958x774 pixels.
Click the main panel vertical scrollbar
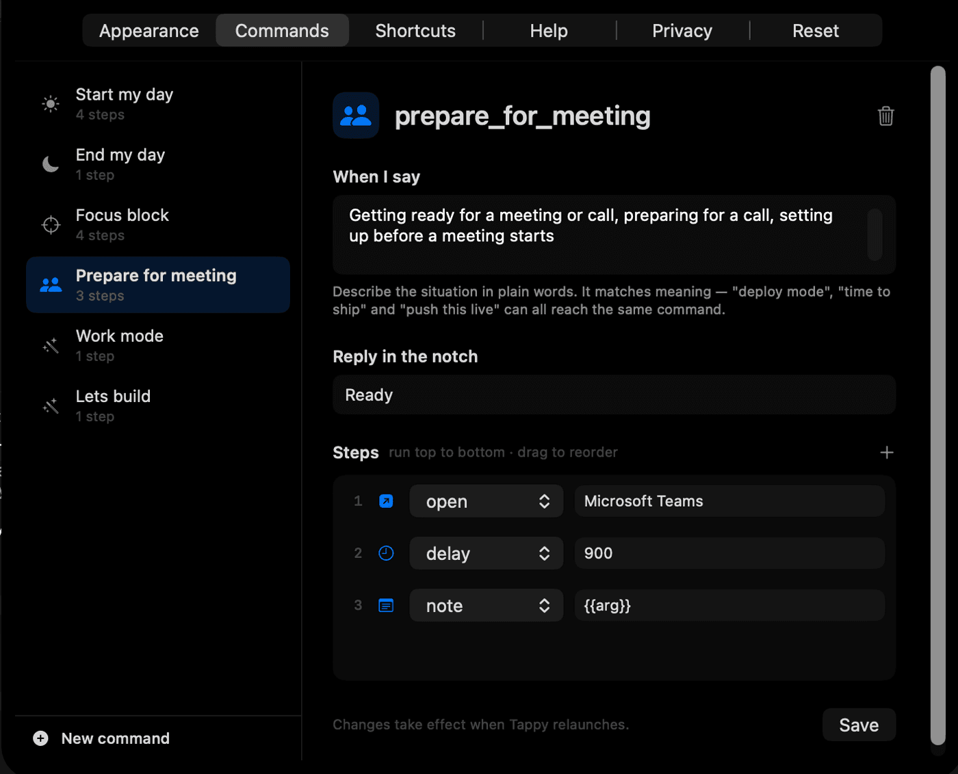937,405
